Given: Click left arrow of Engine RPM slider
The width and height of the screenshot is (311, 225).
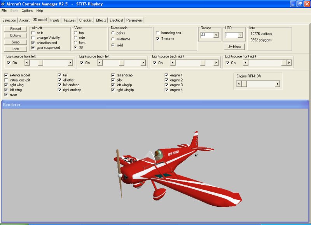Looking at the screenshot, I should point(239,83).
